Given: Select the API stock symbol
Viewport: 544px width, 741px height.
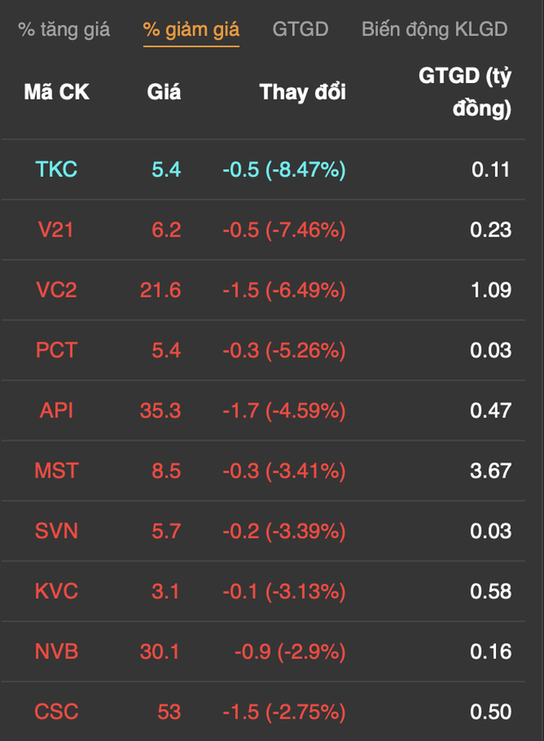Looking at the screenshot, I should [x=56, y=410].
